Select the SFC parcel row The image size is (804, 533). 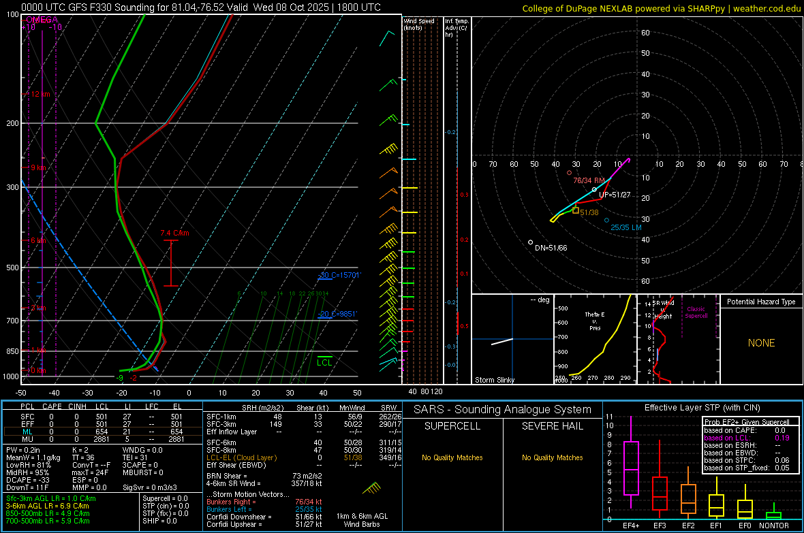(x=101, y=417)
